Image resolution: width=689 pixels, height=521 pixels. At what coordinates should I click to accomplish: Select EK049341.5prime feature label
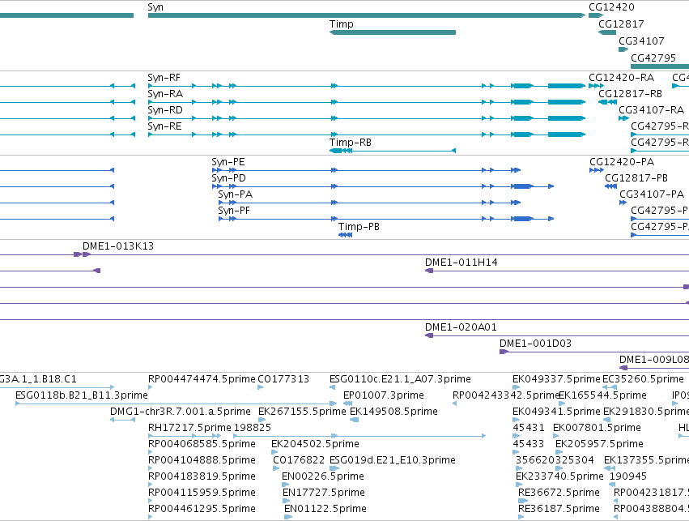[556, 412]
